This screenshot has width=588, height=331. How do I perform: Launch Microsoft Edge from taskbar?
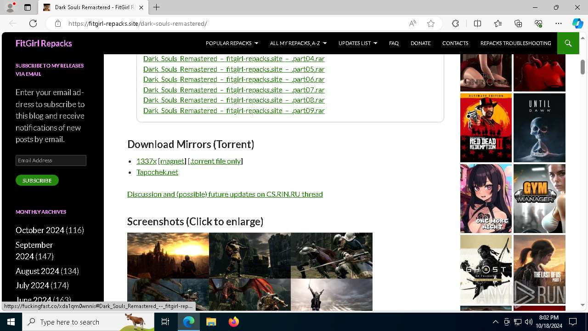tap(189, 322)
